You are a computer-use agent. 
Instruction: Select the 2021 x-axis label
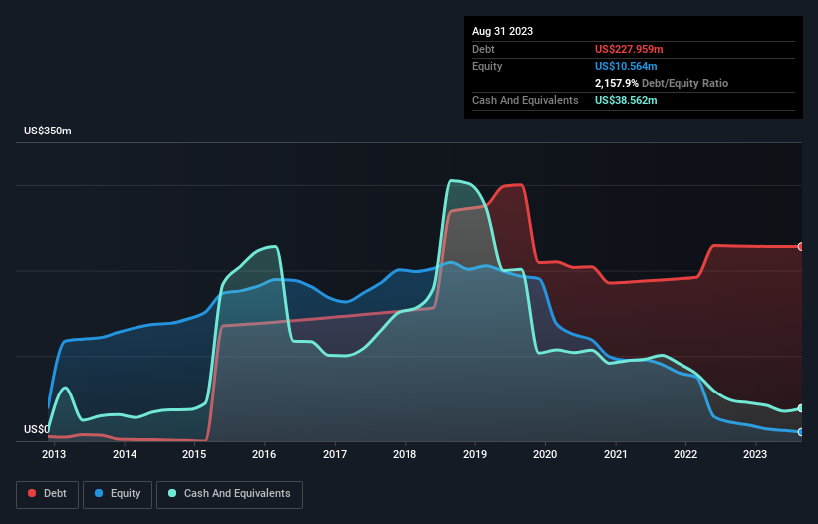[x=615, y=454]
